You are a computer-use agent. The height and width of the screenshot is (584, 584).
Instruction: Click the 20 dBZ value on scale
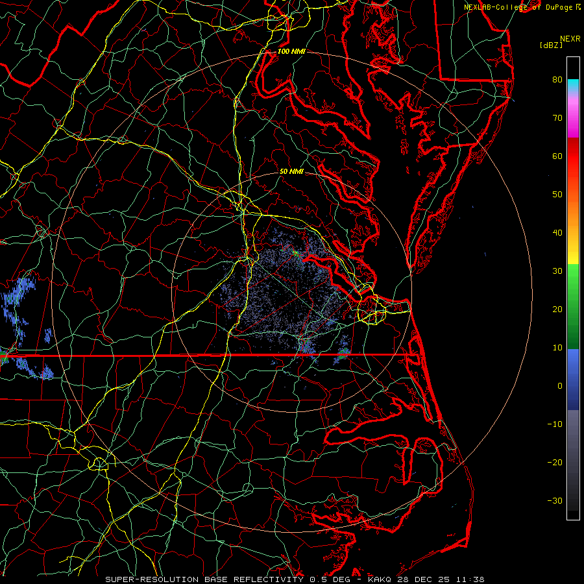point(557,309)
